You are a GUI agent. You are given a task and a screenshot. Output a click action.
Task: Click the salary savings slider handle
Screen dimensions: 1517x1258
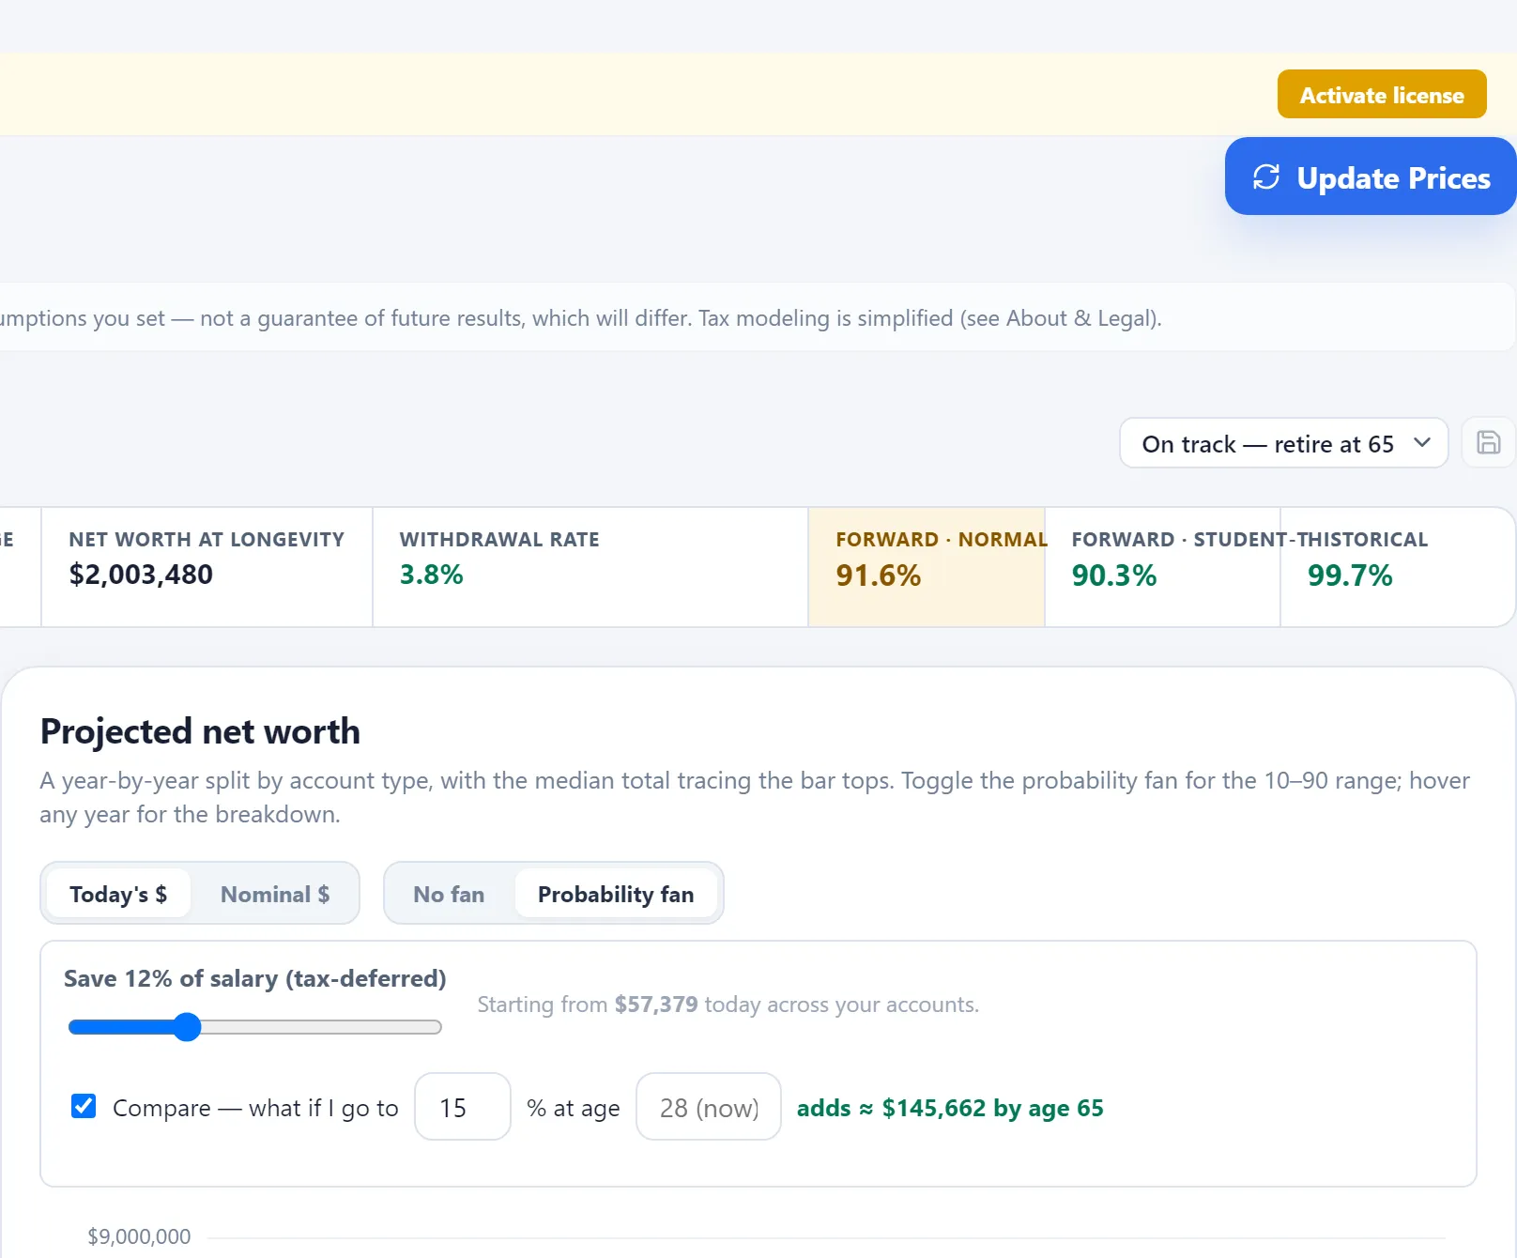click(188, 1027)
